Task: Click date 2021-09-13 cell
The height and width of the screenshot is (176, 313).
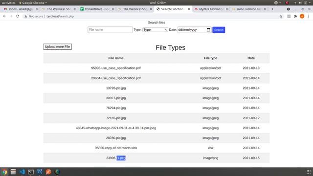Action: (251, 68)
